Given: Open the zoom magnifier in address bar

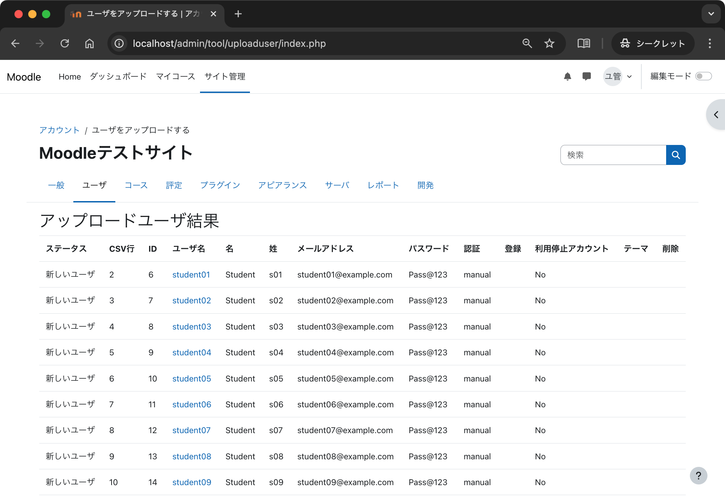Looking at the screenshot, I should (x=527, y=43).
